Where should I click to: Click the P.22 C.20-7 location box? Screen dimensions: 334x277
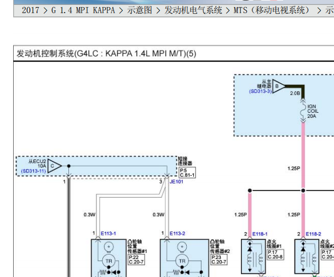(x=136, y=259)
